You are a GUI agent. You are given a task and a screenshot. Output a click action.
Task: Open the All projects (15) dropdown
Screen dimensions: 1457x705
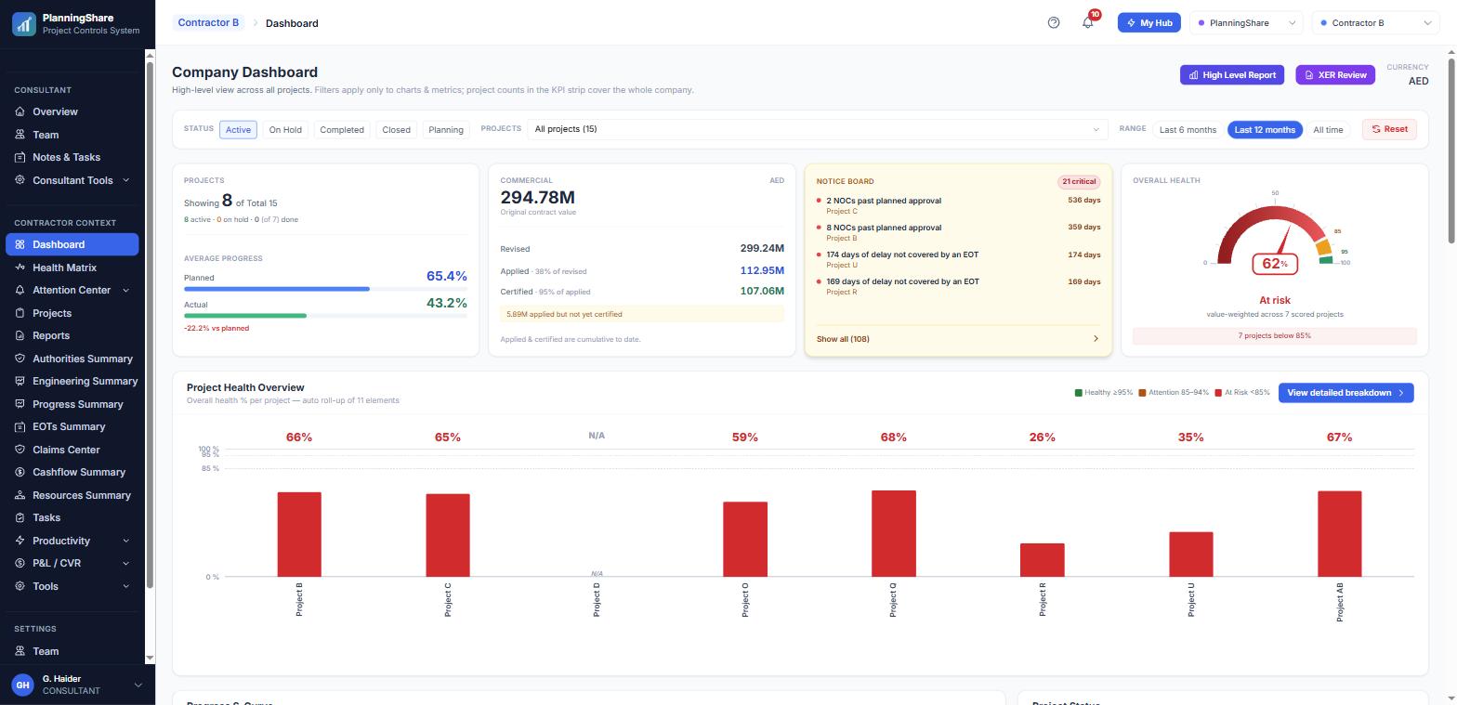(x=817, y=129)
